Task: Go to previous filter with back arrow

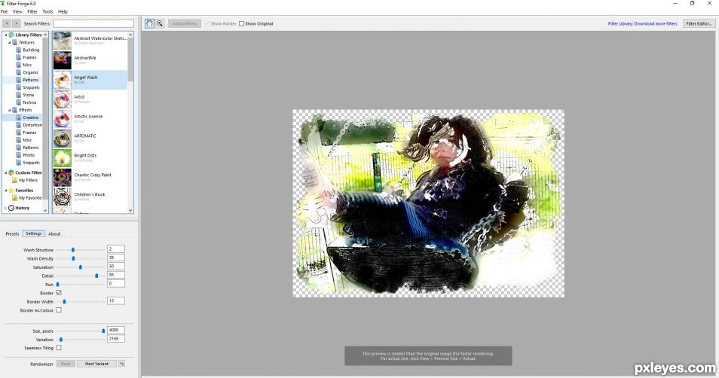Action: (7, 23)
